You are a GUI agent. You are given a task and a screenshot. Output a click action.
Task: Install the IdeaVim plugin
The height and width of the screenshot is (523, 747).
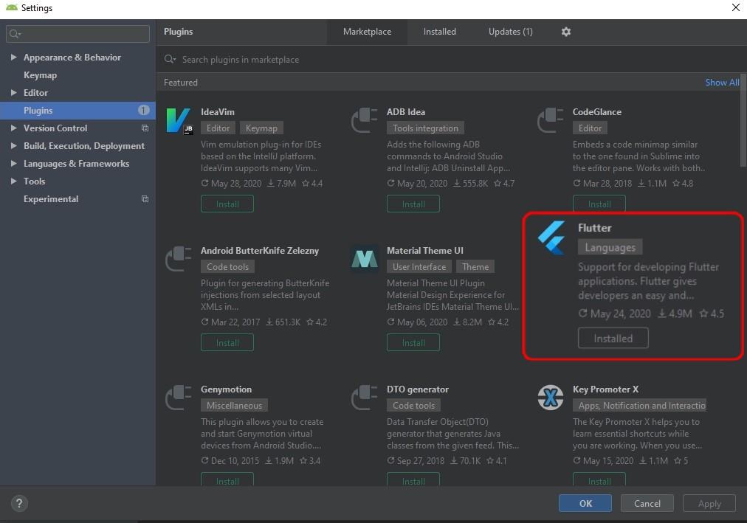coord(227,204)
